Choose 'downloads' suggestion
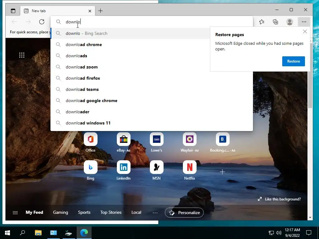This screenshot has width=319, height=239. pyautogui.click(x=130, y=56)
